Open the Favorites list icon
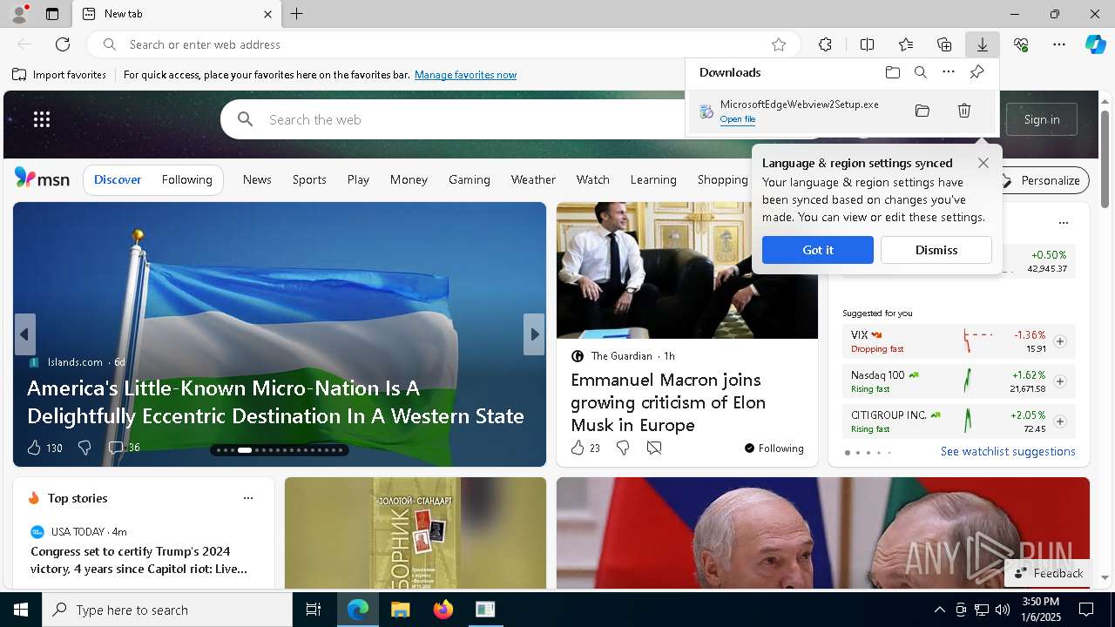The height and width of the screenshot is (627, 1115). pyautogui.click(x=906, y=44)
